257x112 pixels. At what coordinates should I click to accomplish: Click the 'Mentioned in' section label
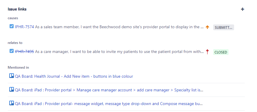pos(18,67)
